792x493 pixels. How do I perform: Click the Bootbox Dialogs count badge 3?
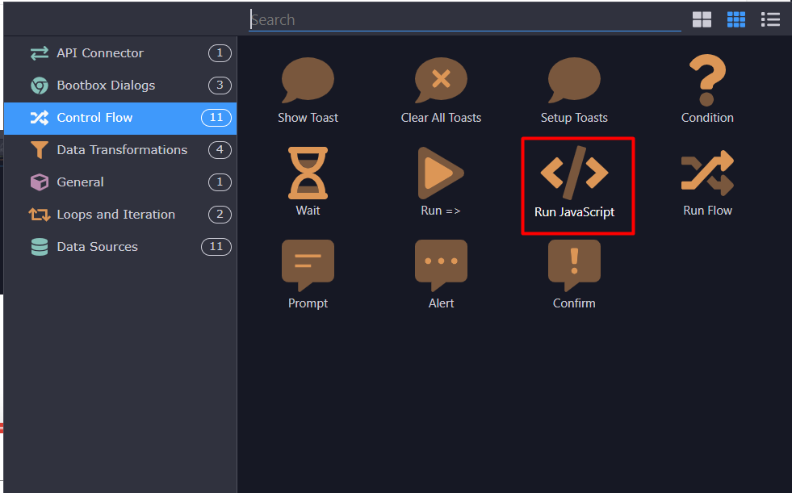pos(220,86)
